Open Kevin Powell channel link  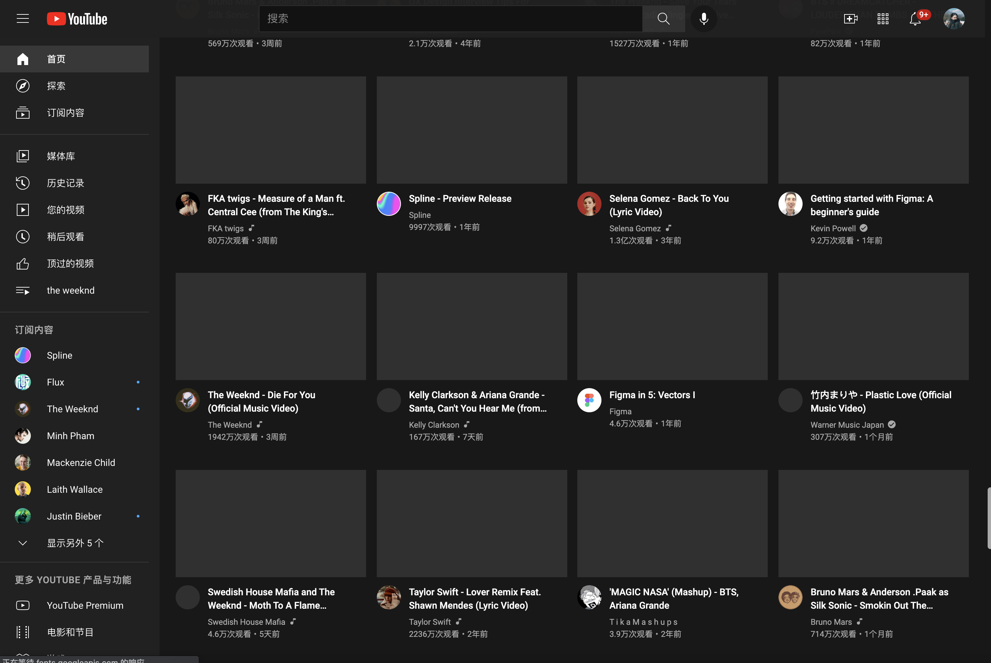pyautogui.click(x=832, y=228)
